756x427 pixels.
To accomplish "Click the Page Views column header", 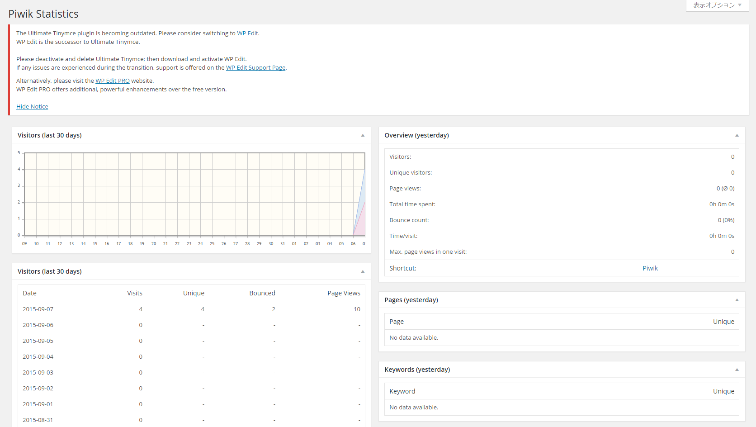I will click(x=344, y=293).
